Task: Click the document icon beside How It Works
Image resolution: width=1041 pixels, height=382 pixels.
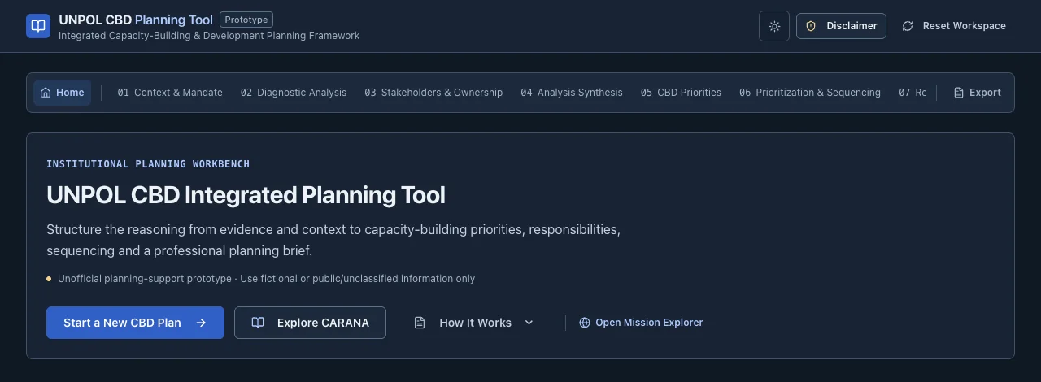Action: click(420, 323)
